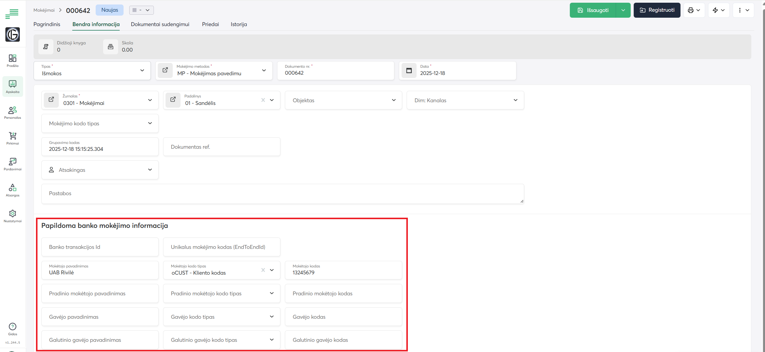Open the Gavėjo kodo tipas dropdown
This screenshot has height=352, width=765.
pyautogui.click(x=272, y=317)
